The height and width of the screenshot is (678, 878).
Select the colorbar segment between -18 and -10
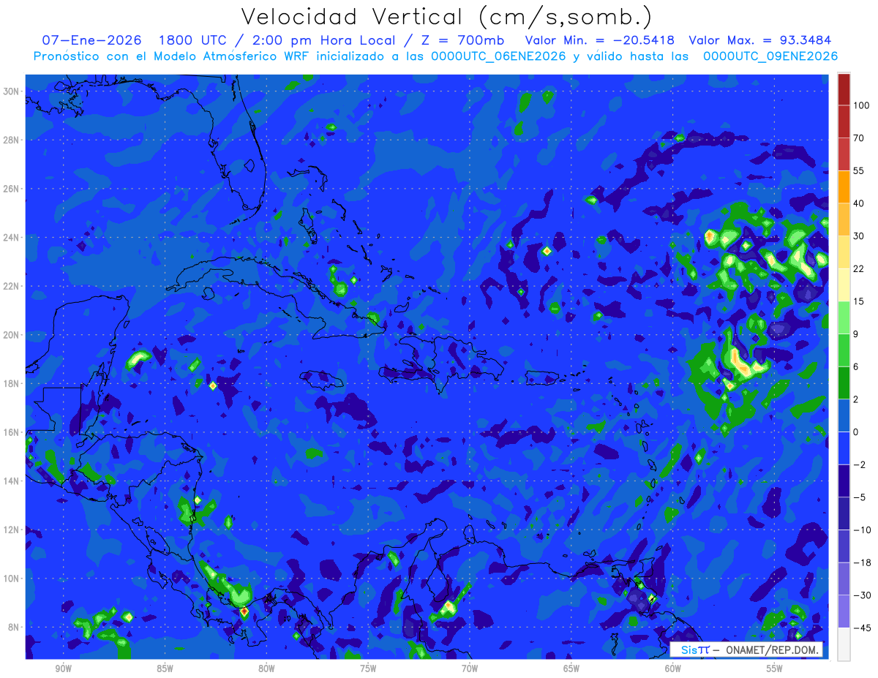click(844, 546)
